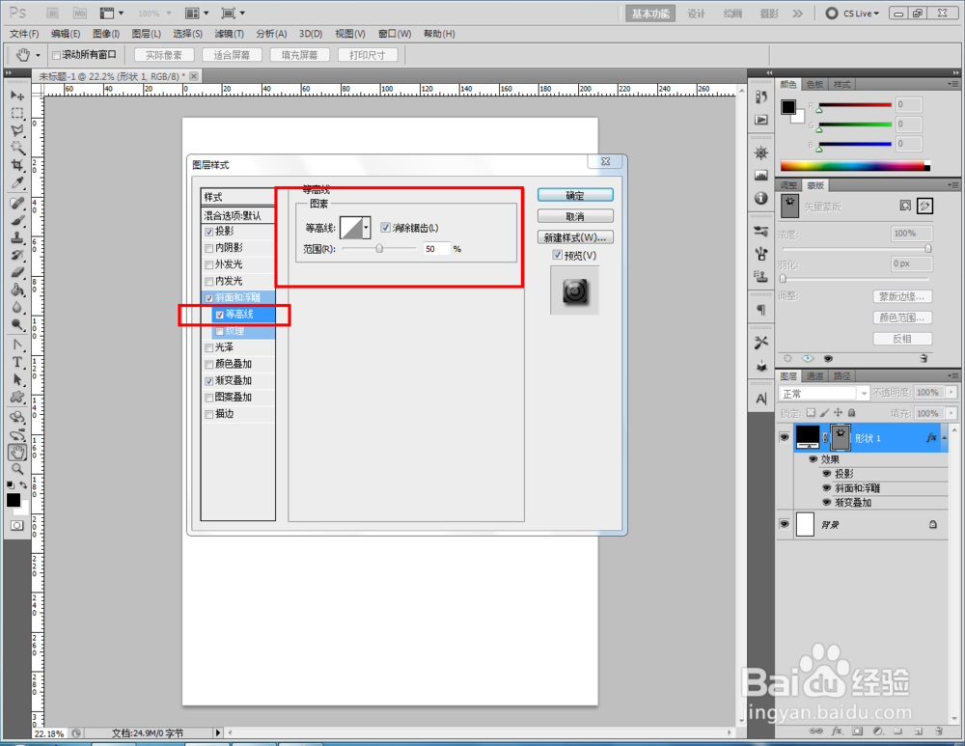Viewport: 965px width, 746px height.
Task: Click the 取消 cancel button
Action: pyautogui.click(x=575, y=217)
